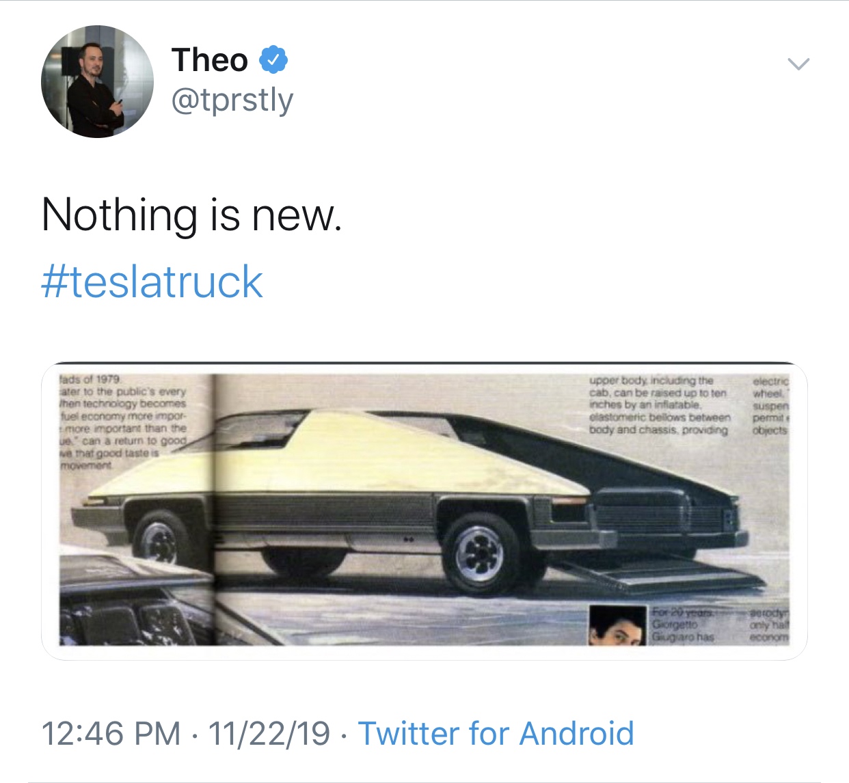Click the Twitter for Android link
Screen dimensions: 849x783
click(x=496, y=734)
